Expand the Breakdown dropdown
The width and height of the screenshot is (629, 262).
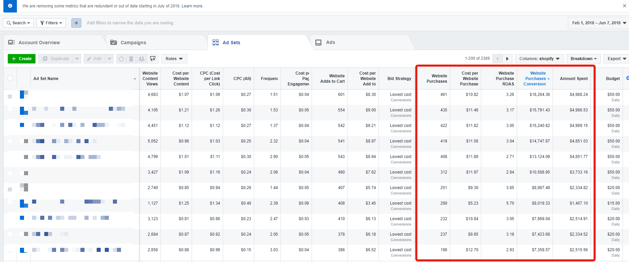[x=583, y=59]
